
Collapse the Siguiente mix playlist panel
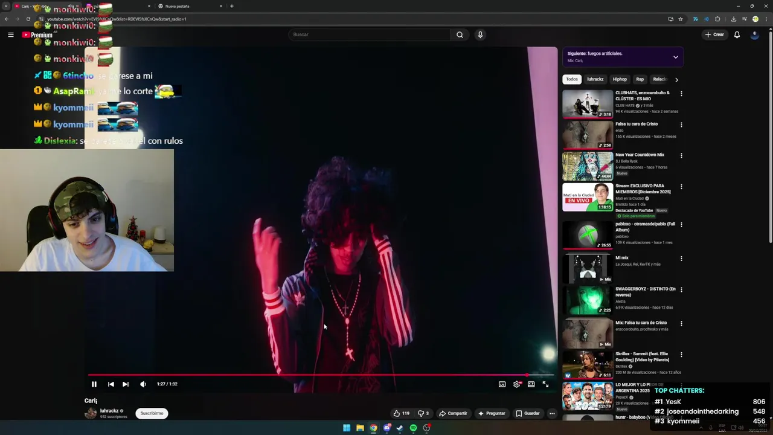(x=676, y=57)
